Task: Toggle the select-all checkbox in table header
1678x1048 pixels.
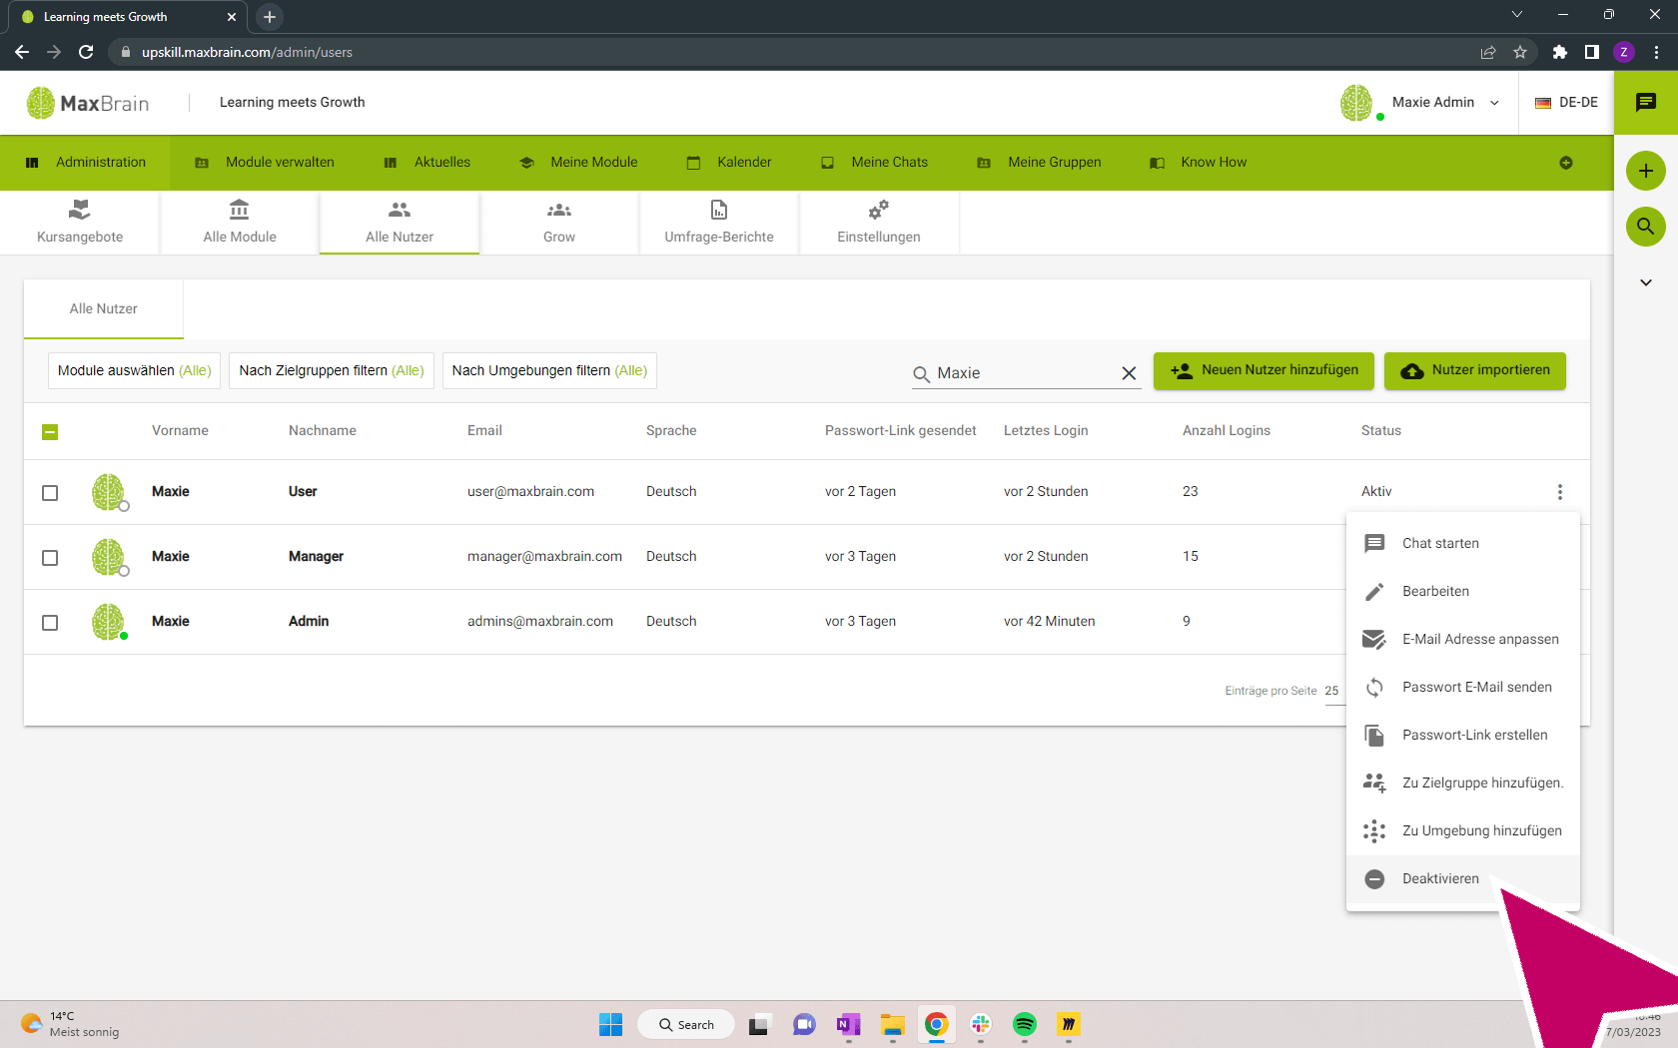Action: (x=50, y=432)
